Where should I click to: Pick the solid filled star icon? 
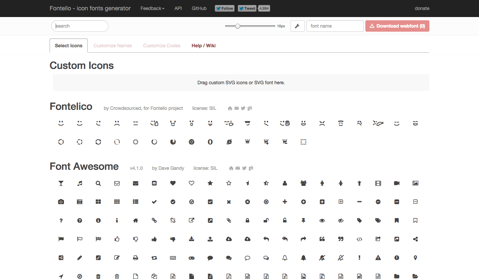tap(210, 183)
